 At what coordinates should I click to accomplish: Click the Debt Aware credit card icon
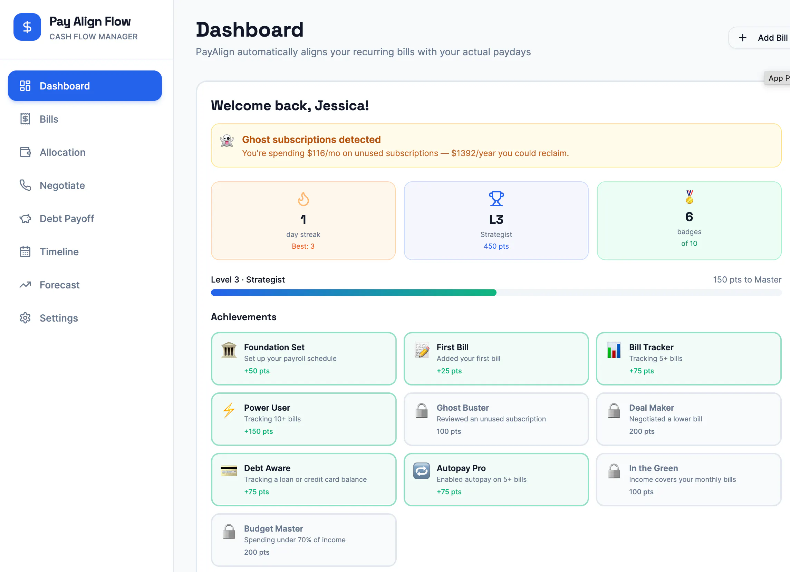229,471
